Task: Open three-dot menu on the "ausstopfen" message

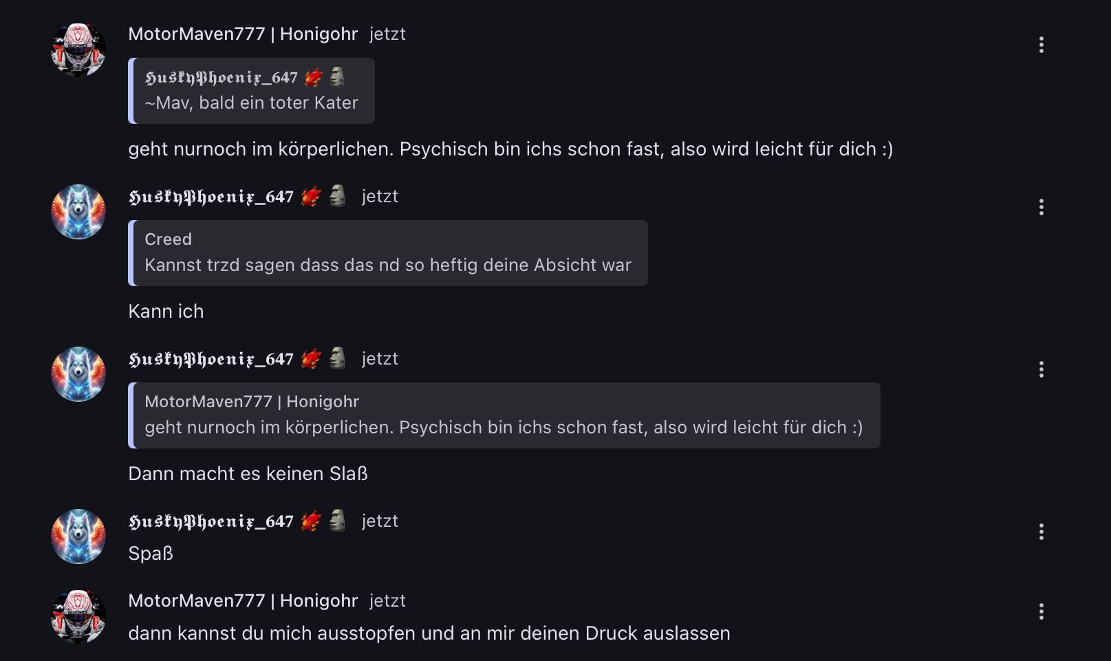Action: point(1041,611)
